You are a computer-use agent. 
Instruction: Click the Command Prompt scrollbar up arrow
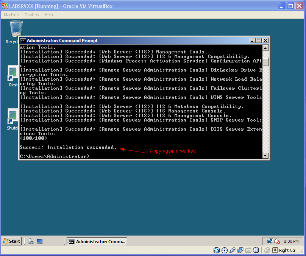[x=265, y=48]
